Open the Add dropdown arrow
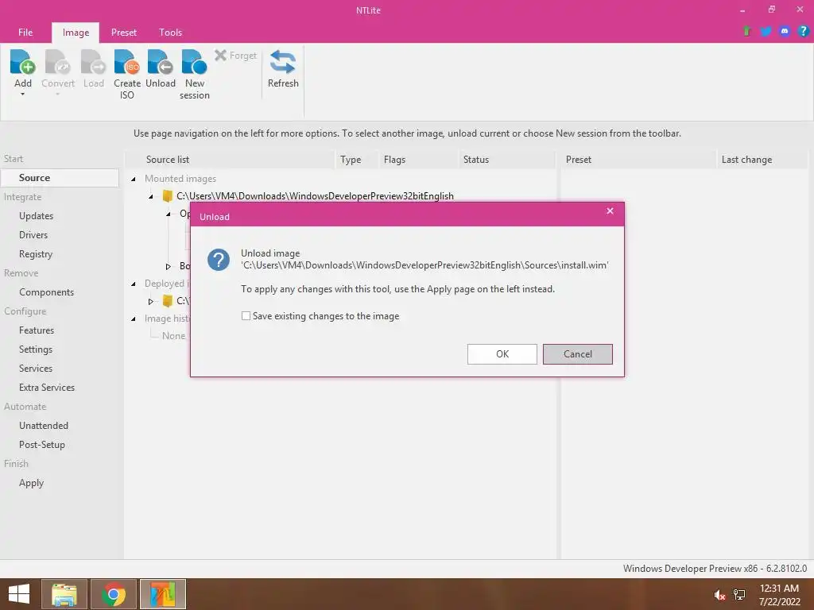 pos(22,95)
